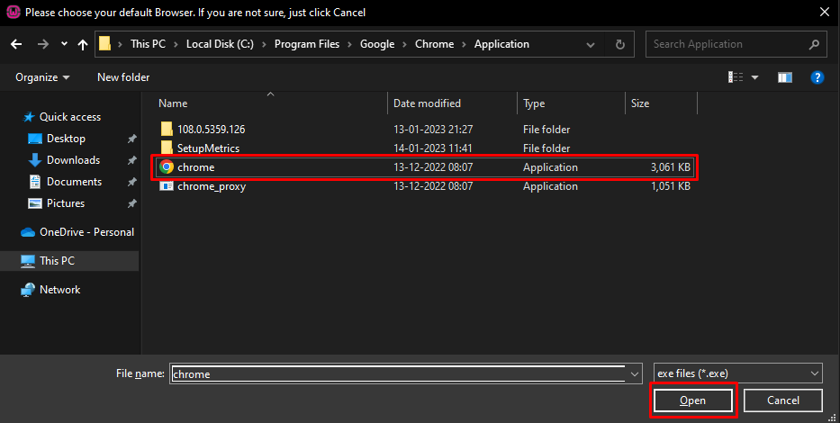Toggle the preview pane
Viewport: 840px width, 423px height.
coord(785,77)
